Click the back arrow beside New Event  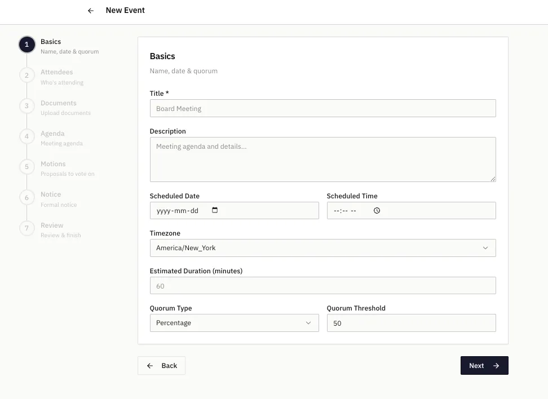click(90, 10)
